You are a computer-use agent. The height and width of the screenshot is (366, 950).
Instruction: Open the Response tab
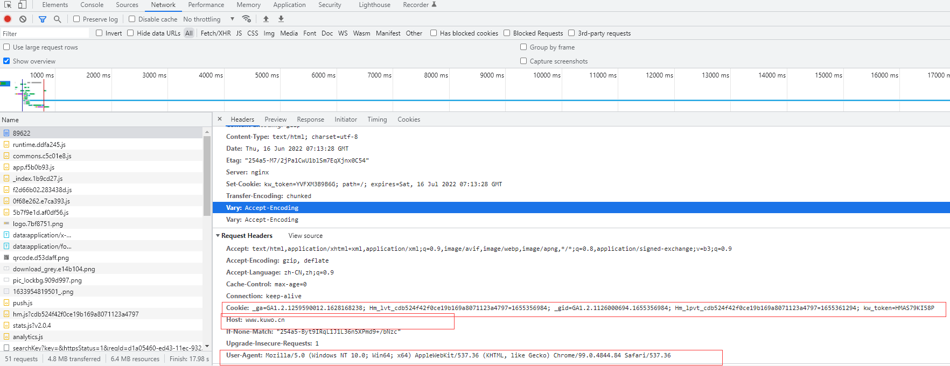click(311, 119)
